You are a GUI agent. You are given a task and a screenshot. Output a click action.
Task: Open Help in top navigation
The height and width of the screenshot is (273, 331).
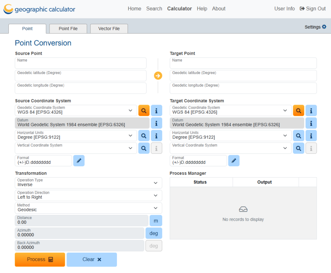point(202,9)
